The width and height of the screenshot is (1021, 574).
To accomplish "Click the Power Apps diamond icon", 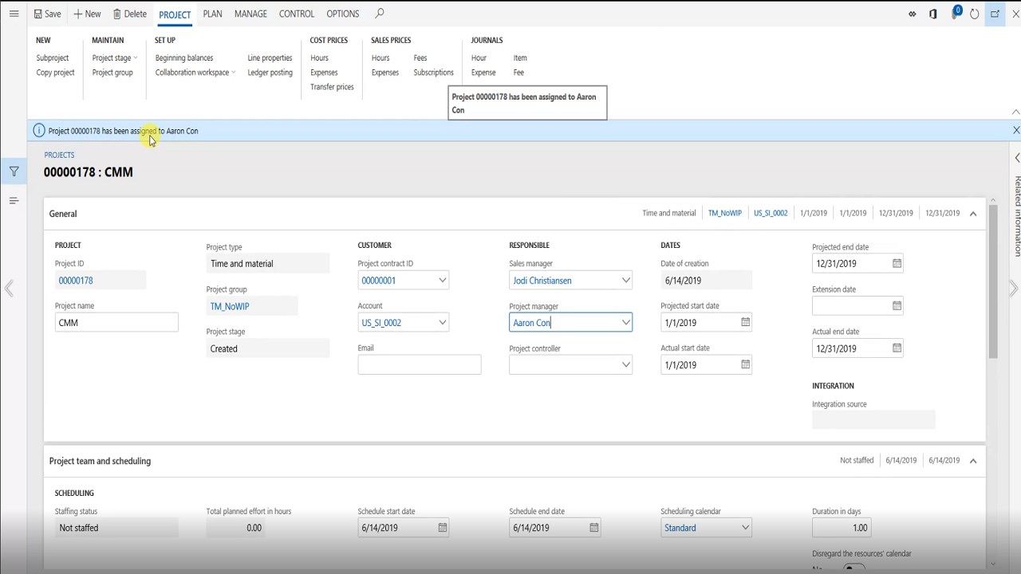I will pos(913,14).
